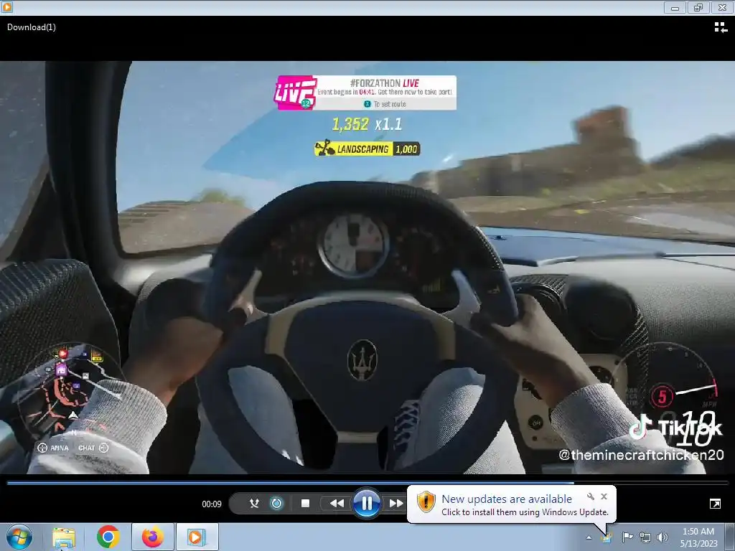Open the Windows Start menu
The width and height of the screenshot is (735, 551).
click(x=19, y=537)
